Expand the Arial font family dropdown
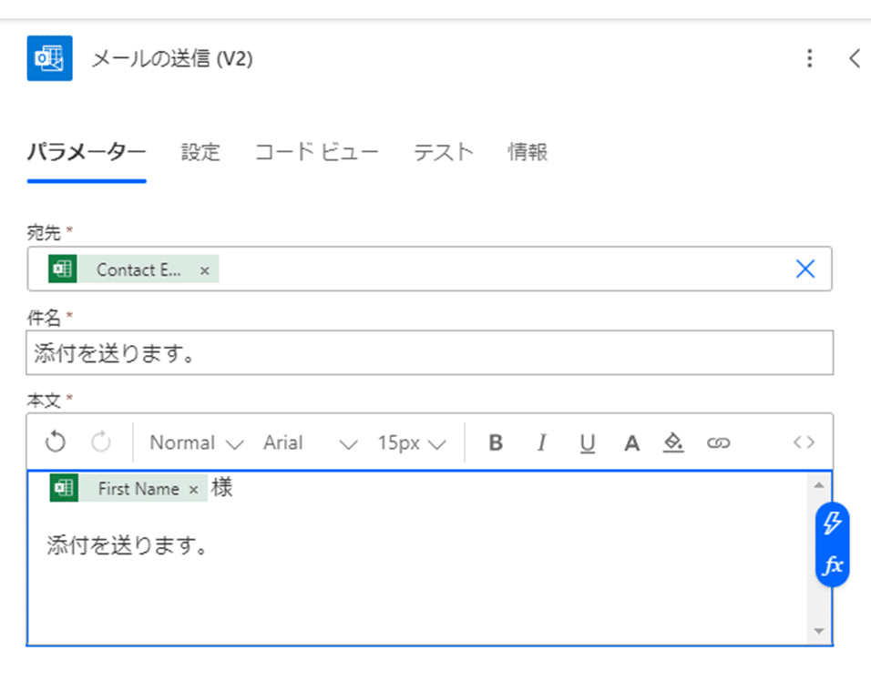 pyautogui.click(x=310, y=442)
